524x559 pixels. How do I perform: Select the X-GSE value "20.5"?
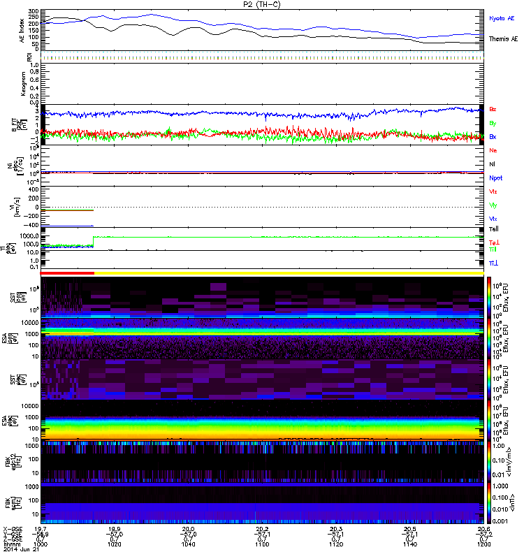click(410, 529)
